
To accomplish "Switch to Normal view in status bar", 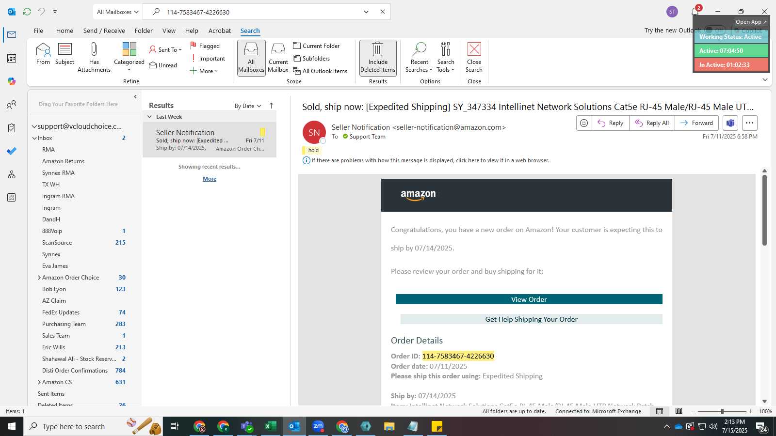I will (660, 411).
